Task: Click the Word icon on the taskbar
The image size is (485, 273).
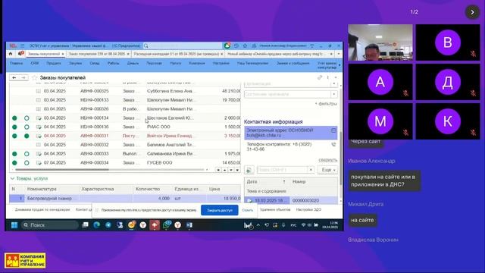Action: [x=189, y=225]
